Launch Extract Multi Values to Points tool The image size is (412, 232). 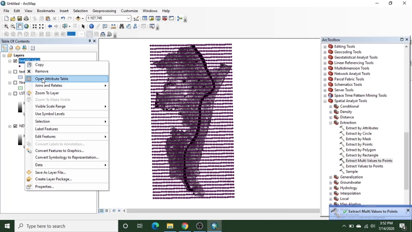coord(369,161)
